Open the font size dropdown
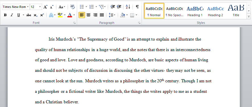Viewport: 252px width, 107px height. tap(40, 7)
